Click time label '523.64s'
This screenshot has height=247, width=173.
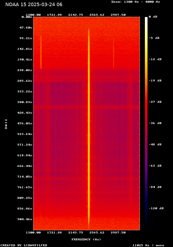pyautogui.click(x=25, y=134)
